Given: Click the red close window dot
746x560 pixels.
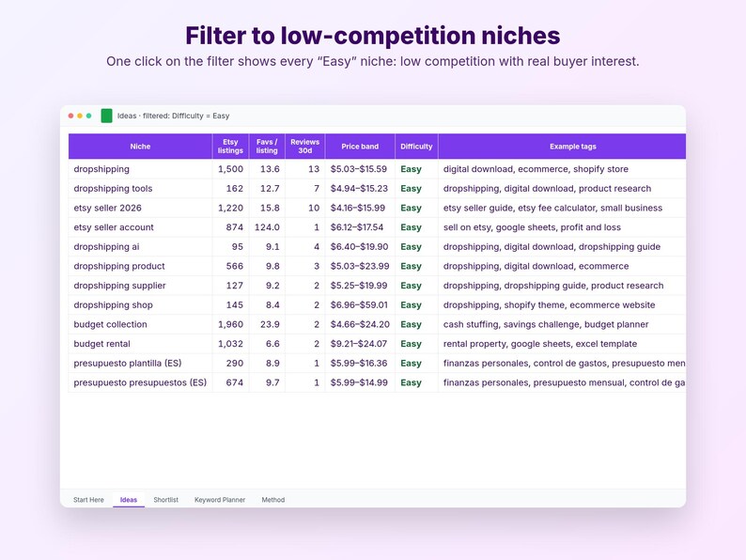Looking at the screenshot, I should click(70, 116).
